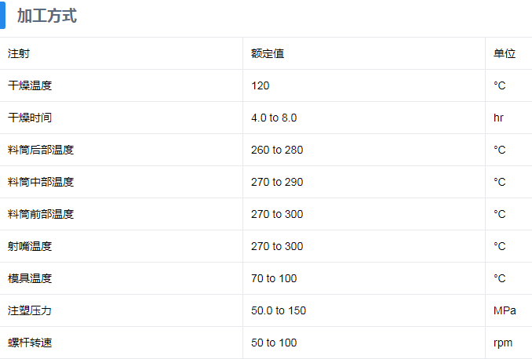Click the 50.0 to 150 pressure value
The image size is (532, 359).
(279, 310)
